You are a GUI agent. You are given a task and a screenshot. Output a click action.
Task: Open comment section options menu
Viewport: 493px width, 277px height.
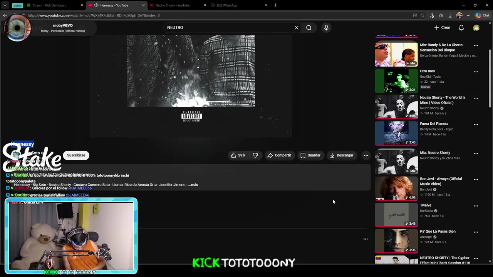(x=366, y=239)
